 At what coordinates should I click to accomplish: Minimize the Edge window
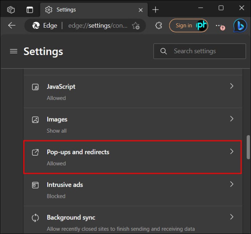(200, 8)
